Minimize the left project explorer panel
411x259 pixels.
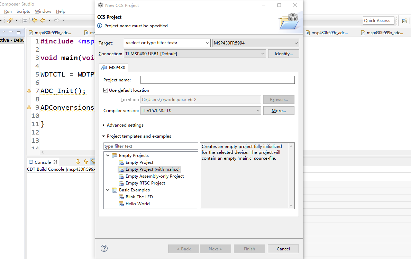tap(11, 32)
